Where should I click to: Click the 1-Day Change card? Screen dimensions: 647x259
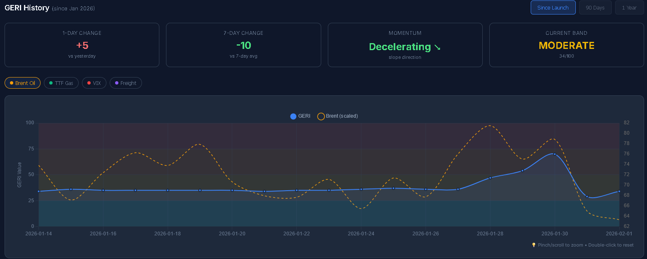[82, 45]
